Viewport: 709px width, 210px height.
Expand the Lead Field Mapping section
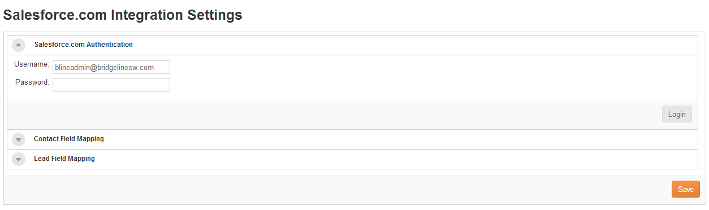(352, 159)
